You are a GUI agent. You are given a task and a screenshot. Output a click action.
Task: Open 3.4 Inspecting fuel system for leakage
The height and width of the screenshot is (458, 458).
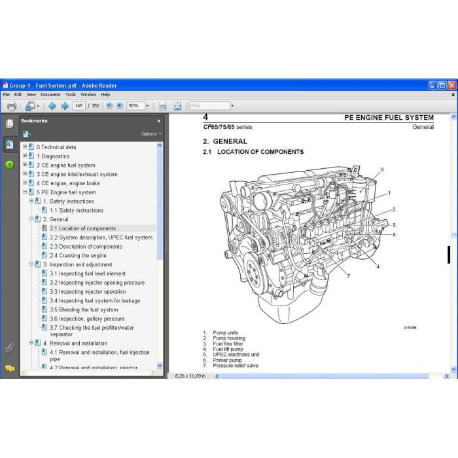[x=95, y=301]
